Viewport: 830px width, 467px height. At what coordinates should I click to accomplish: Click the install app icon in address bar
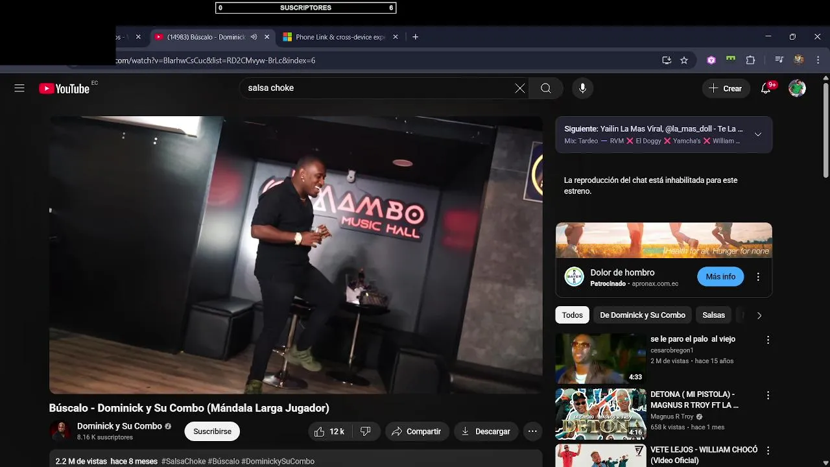pos(667,60)
